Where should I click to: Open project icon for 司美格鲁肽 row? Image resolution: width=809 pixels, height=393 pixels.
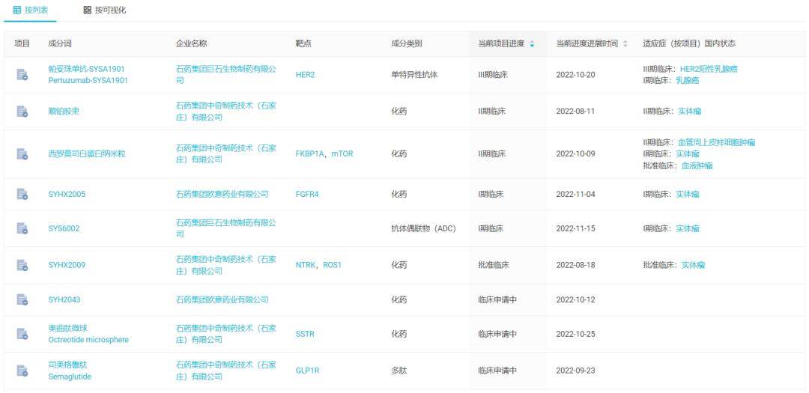pos(22,371)
